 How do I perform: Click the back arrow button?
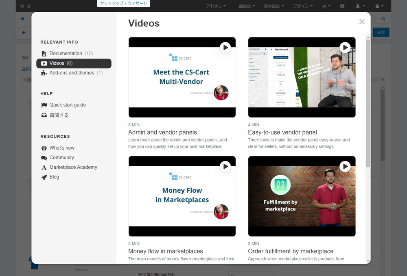tap(24, 33)
